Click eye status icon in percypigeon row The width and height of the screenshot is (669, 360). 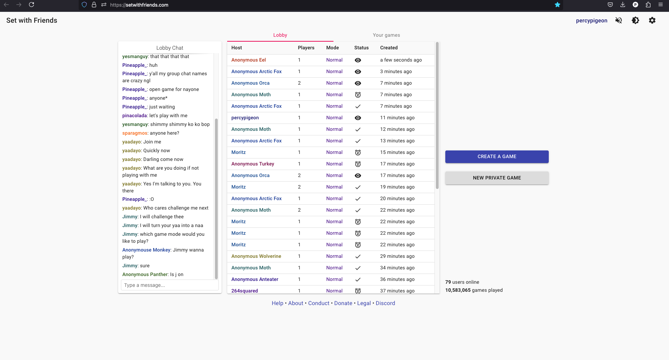(358, 118)
